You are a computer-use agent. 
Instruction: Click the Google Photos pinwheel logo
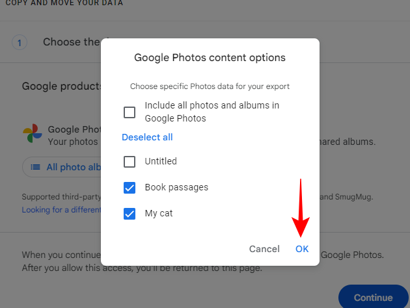[33, 135]
